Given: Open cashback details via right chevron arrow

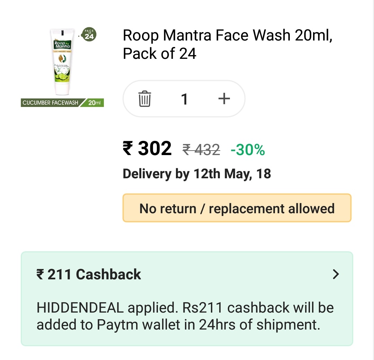Looking at the screenshot, I should coord(336,274).
